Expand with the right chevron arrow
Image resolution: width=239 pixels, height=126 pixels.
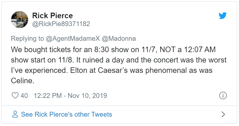[x=223, y=114]
